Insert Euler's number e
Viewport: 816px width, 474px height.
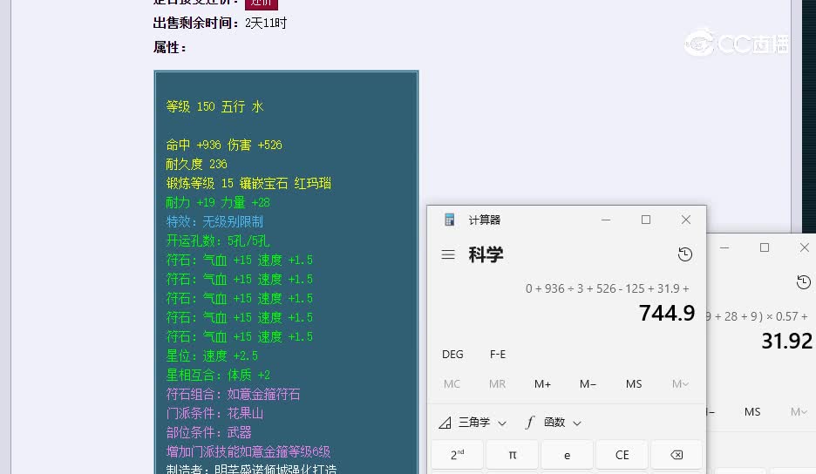click(567, 455)
